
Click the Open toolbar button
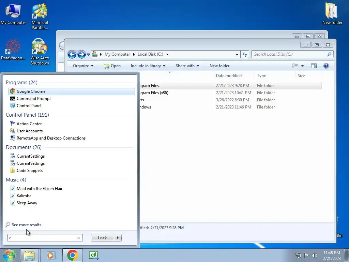pos(112,66)
